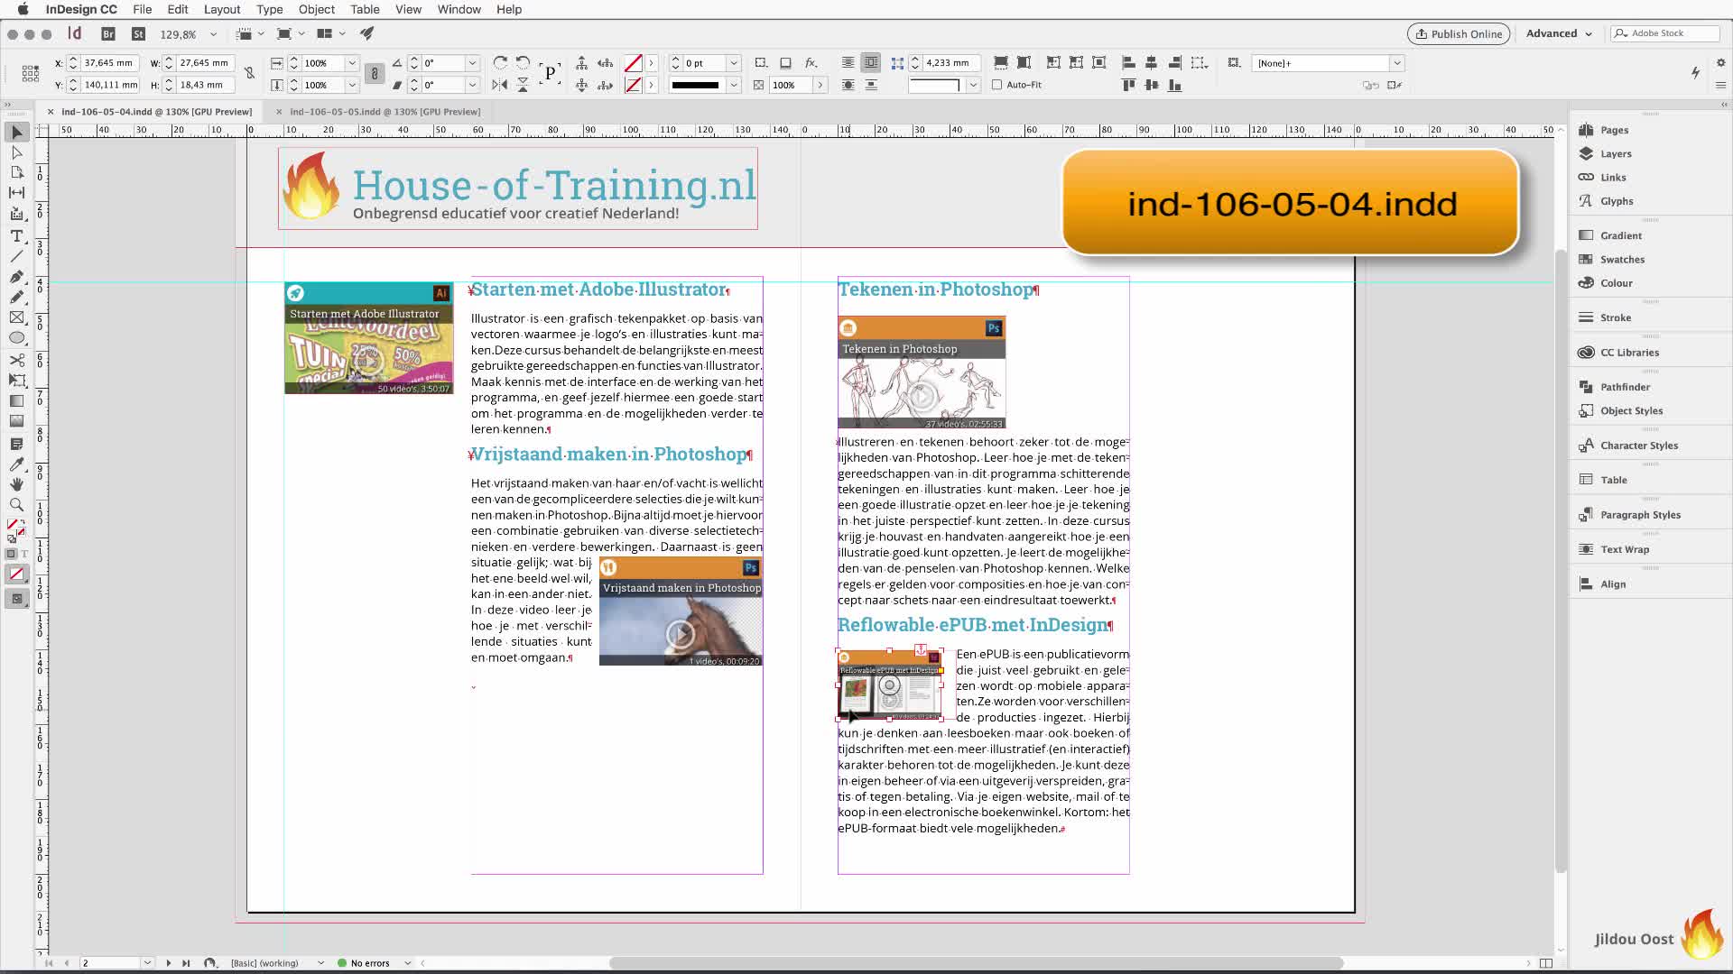Open the rotation angle dropdown
The width and height of the screenshot is (1733, 974).
[472, 63]
